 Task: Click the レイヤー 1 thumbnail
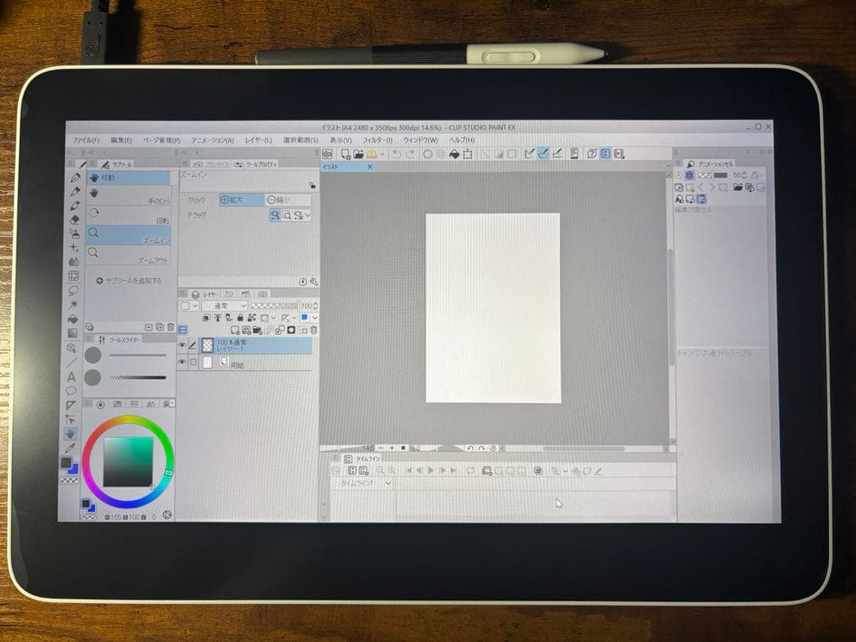(207, 346)
